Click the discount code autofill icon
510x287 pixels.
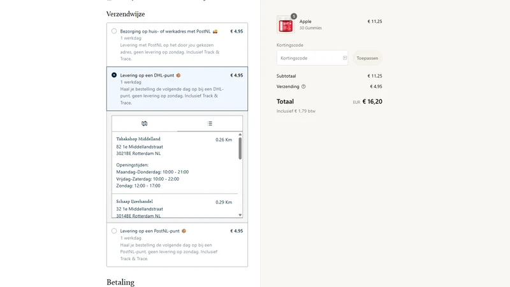point(345,58)
